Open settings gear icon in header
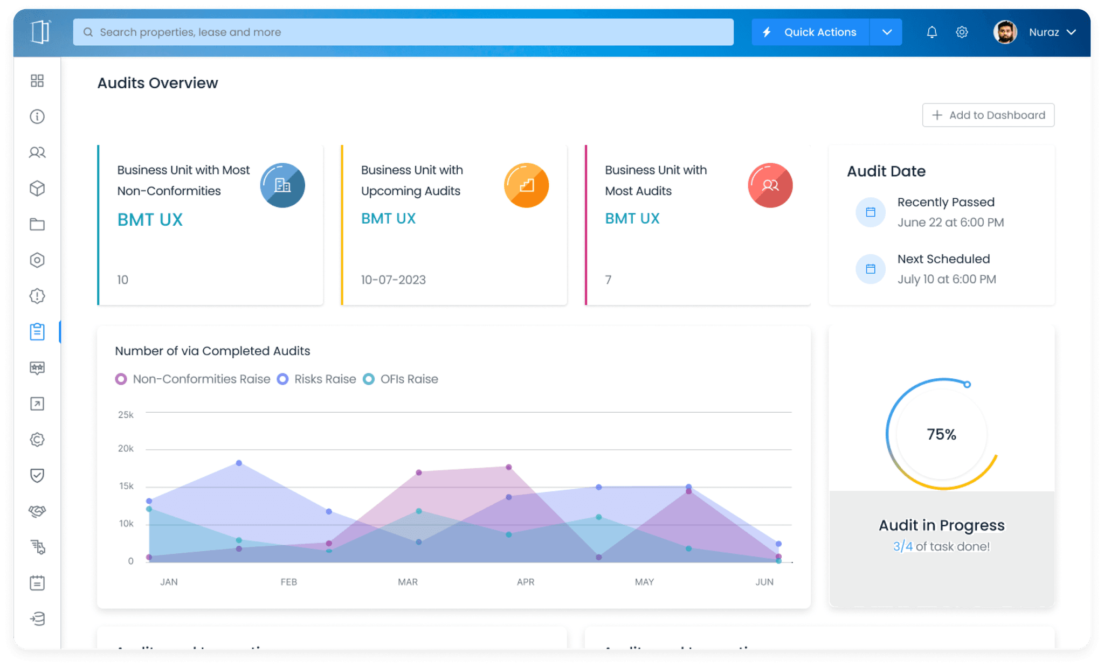 [962, 32]
